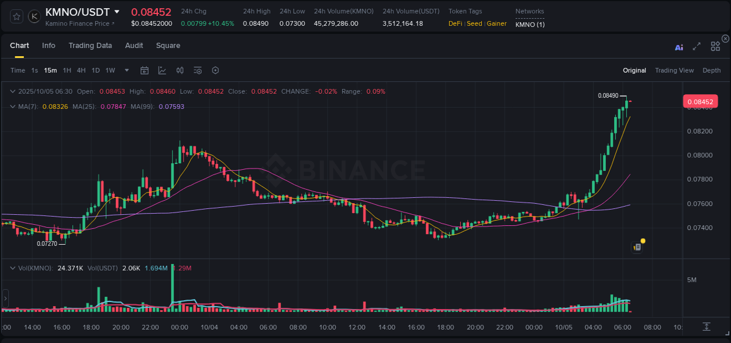Open the widgets layout panel

point(715,46)
